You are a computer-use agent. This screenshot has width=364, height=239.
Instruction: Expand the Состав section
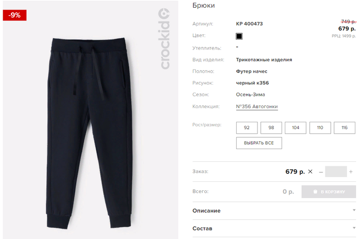[x=274, y=229]
